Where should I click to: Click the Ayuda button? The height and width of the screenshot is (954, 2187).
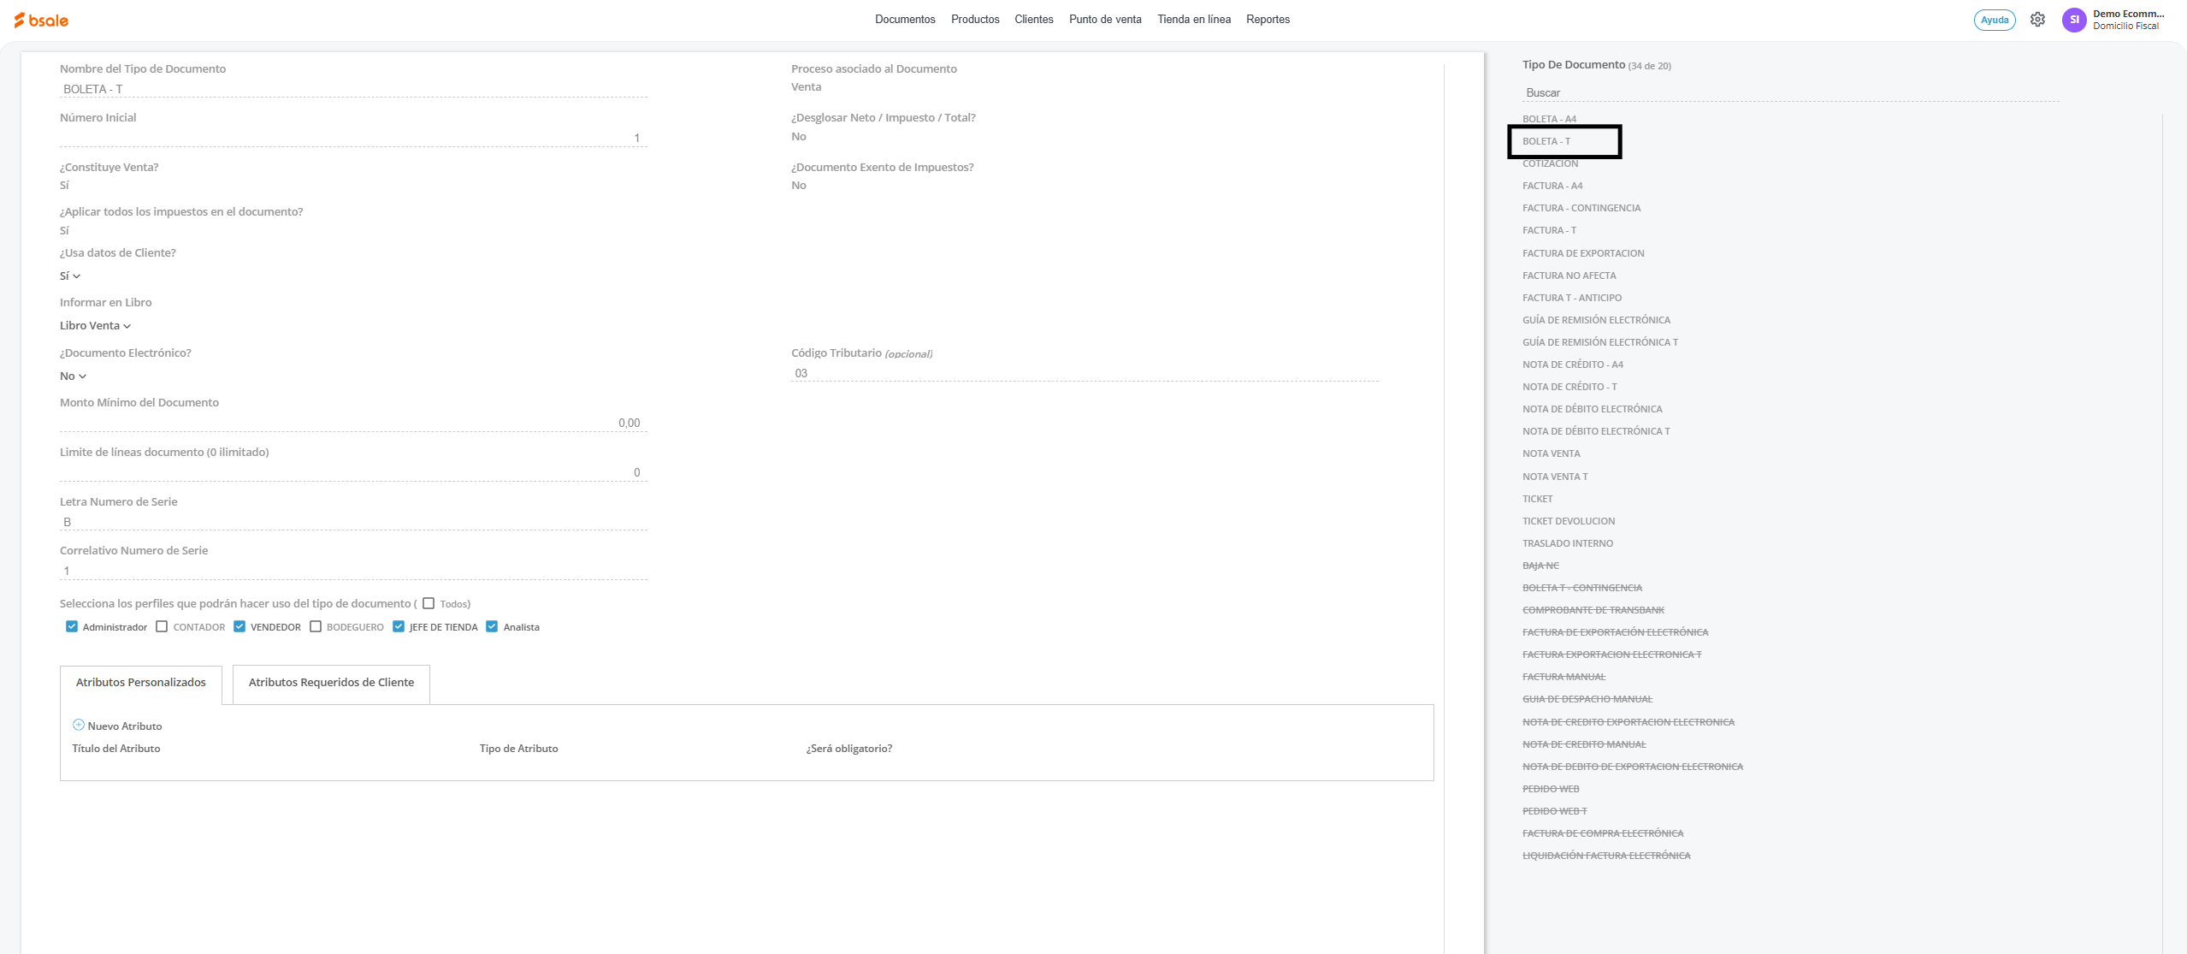[x=1994, y=20]
